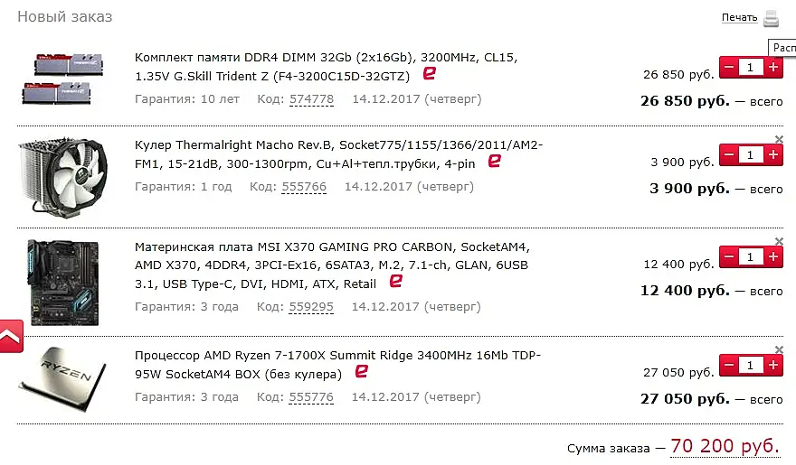Image resolution: width=796 pixels, height=465 pixels.
Task: Increase quantity of G.Skill Trident Z memory
Action: (x=773, y=67)
